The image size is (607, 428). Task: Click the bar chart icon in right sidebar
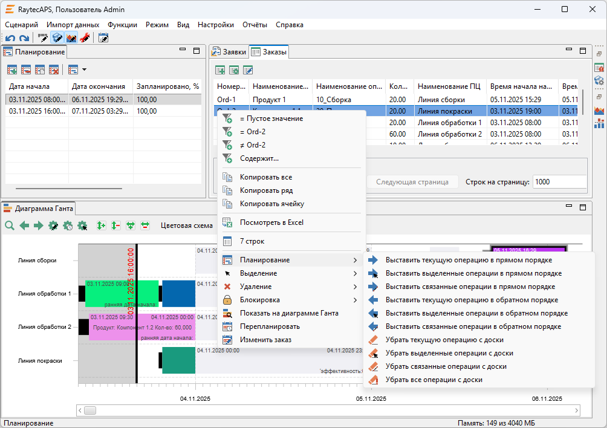pyautogui.click(x=599, y=124)
